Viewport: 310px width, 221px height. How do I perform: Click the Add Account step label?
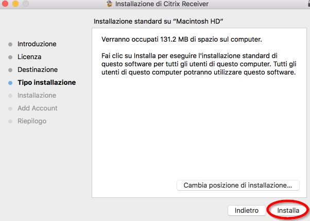37,108
